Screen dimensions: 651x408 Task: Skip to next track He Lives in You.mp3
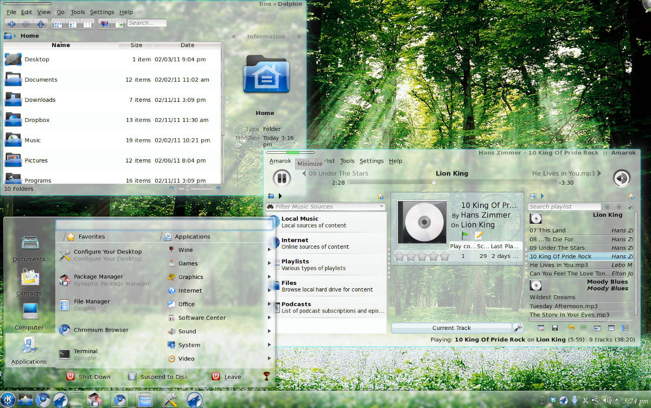[567, 173]
